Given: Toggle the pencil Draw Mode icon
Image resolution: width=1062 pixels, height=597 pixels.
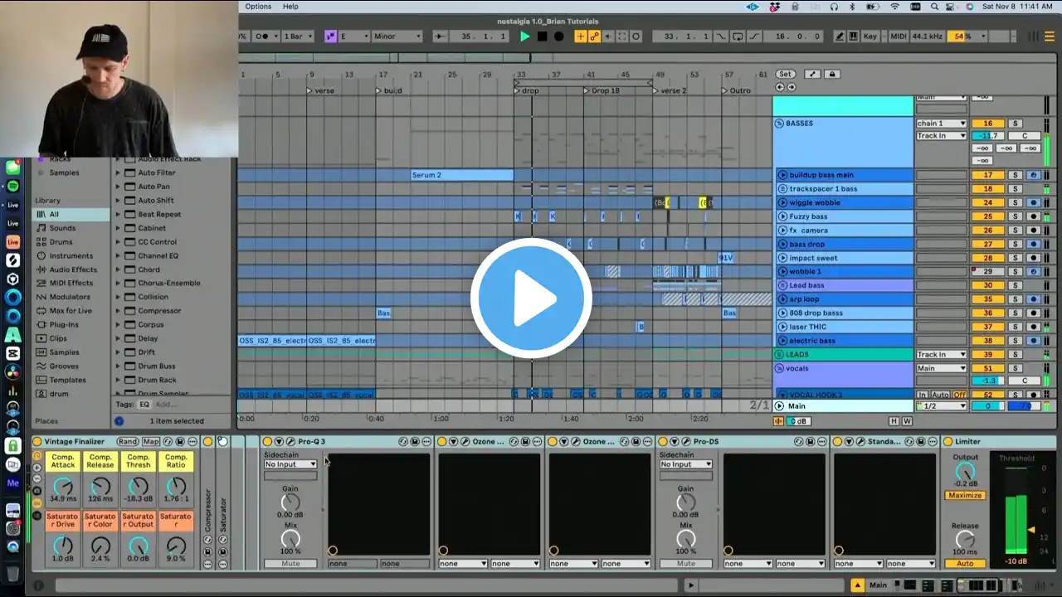Looking at the screenshot, I should coord(840,36).
